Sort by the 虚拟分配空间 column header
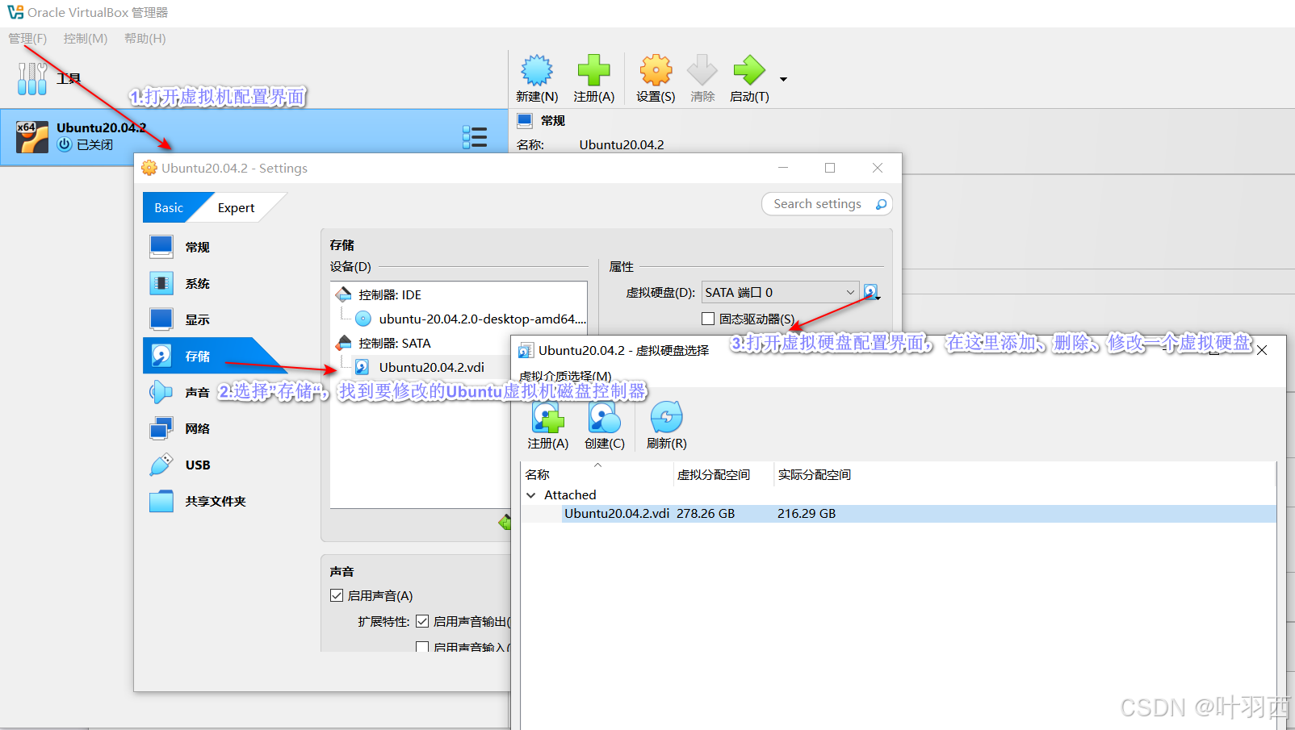1295x730 pixels. pyautogui.click(x=724, y=474)
